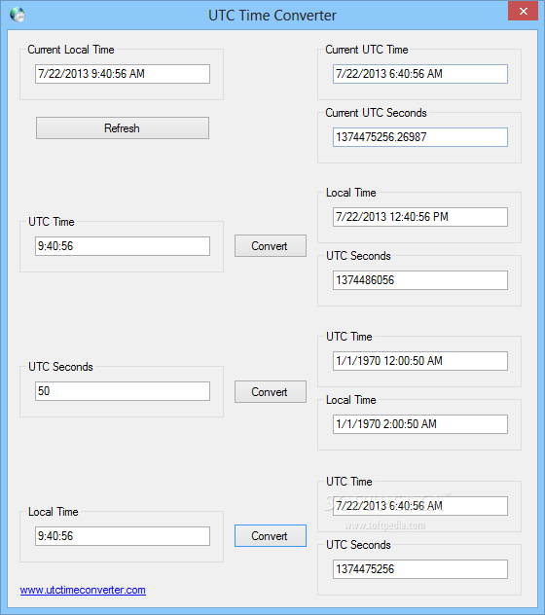Click the UTC Seconds result 1374486056
Image resolution: width=545 pixels, height=615 pixels.
click(x=420, y=280)
